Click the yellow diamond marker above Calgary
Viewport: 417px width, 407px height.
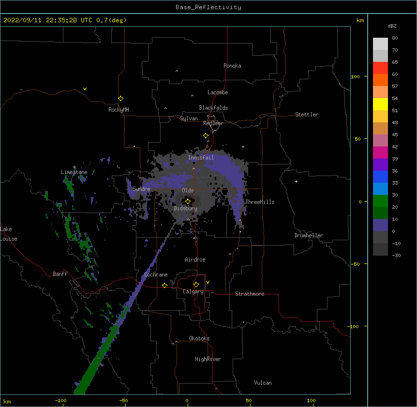tap(196, 285)
